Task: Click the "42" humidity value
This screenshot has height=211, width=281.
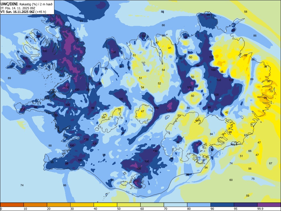Action: click(x=227, y=113)
